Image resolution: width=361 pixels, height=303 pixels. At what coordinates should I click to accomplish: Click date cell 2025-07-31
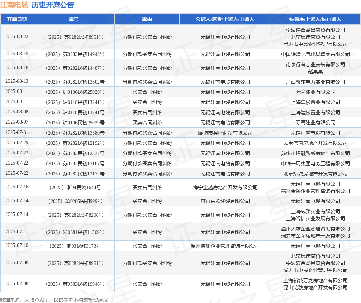click(x=17, y=132)
